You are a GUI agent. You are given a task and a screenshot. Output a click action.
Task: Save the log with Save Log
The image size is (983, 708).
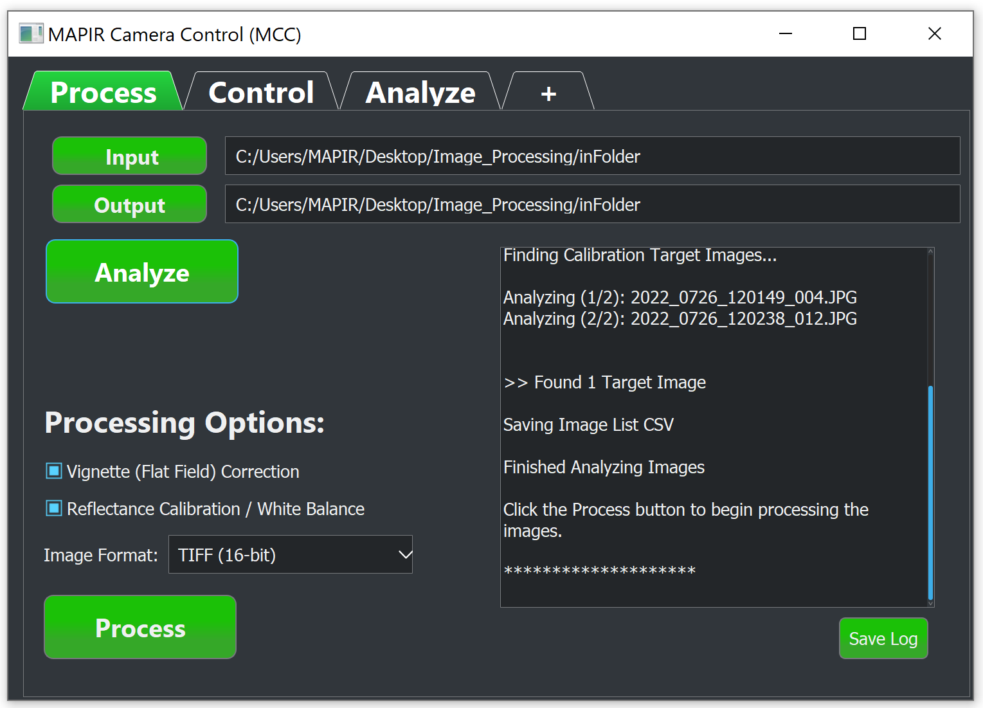(883, 639)
